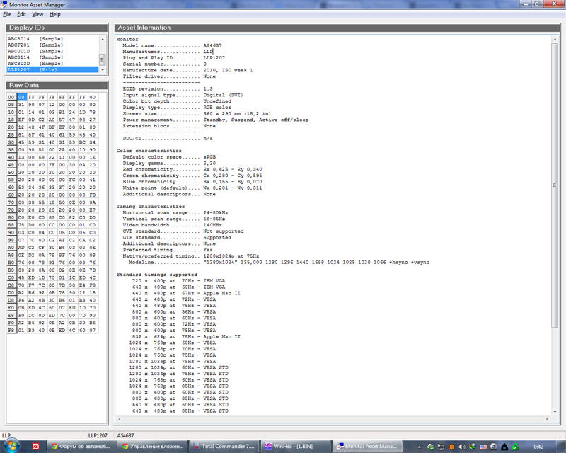Click raw data row header 08
Viewport: 566px width, 453px height.
11,104
